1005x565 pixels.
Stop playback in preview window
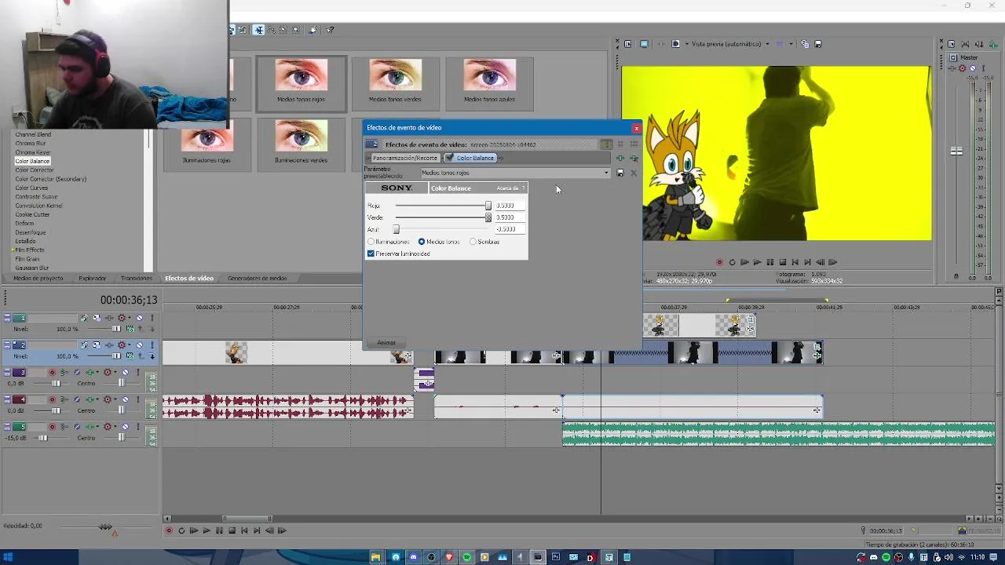[783, 262]
